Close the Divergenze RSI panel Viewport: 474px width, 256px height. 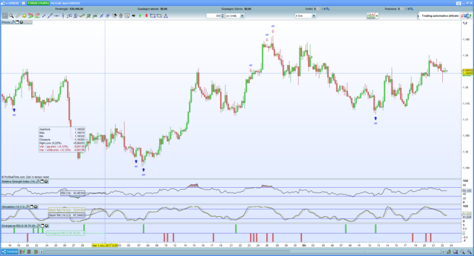(47, 226)
